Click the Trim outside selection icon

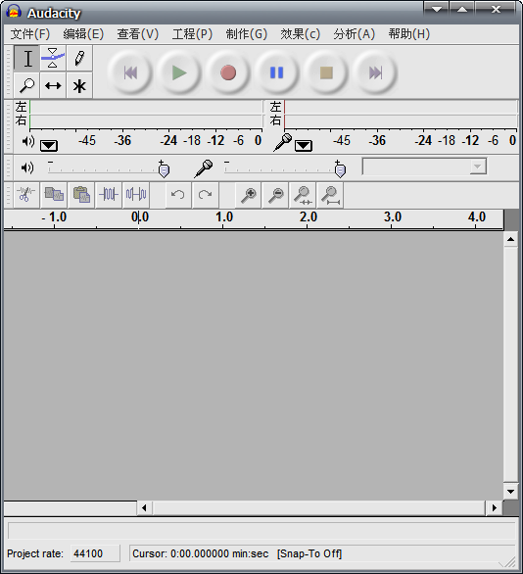pyautogui.click(x=109, y=194)
